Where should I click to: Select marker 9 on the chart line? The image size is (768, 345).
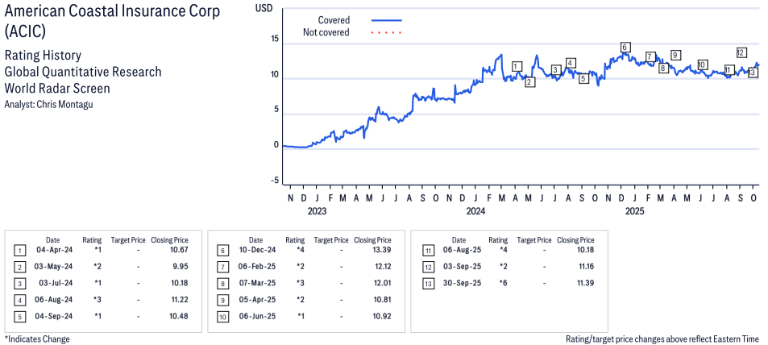point(675,55)
